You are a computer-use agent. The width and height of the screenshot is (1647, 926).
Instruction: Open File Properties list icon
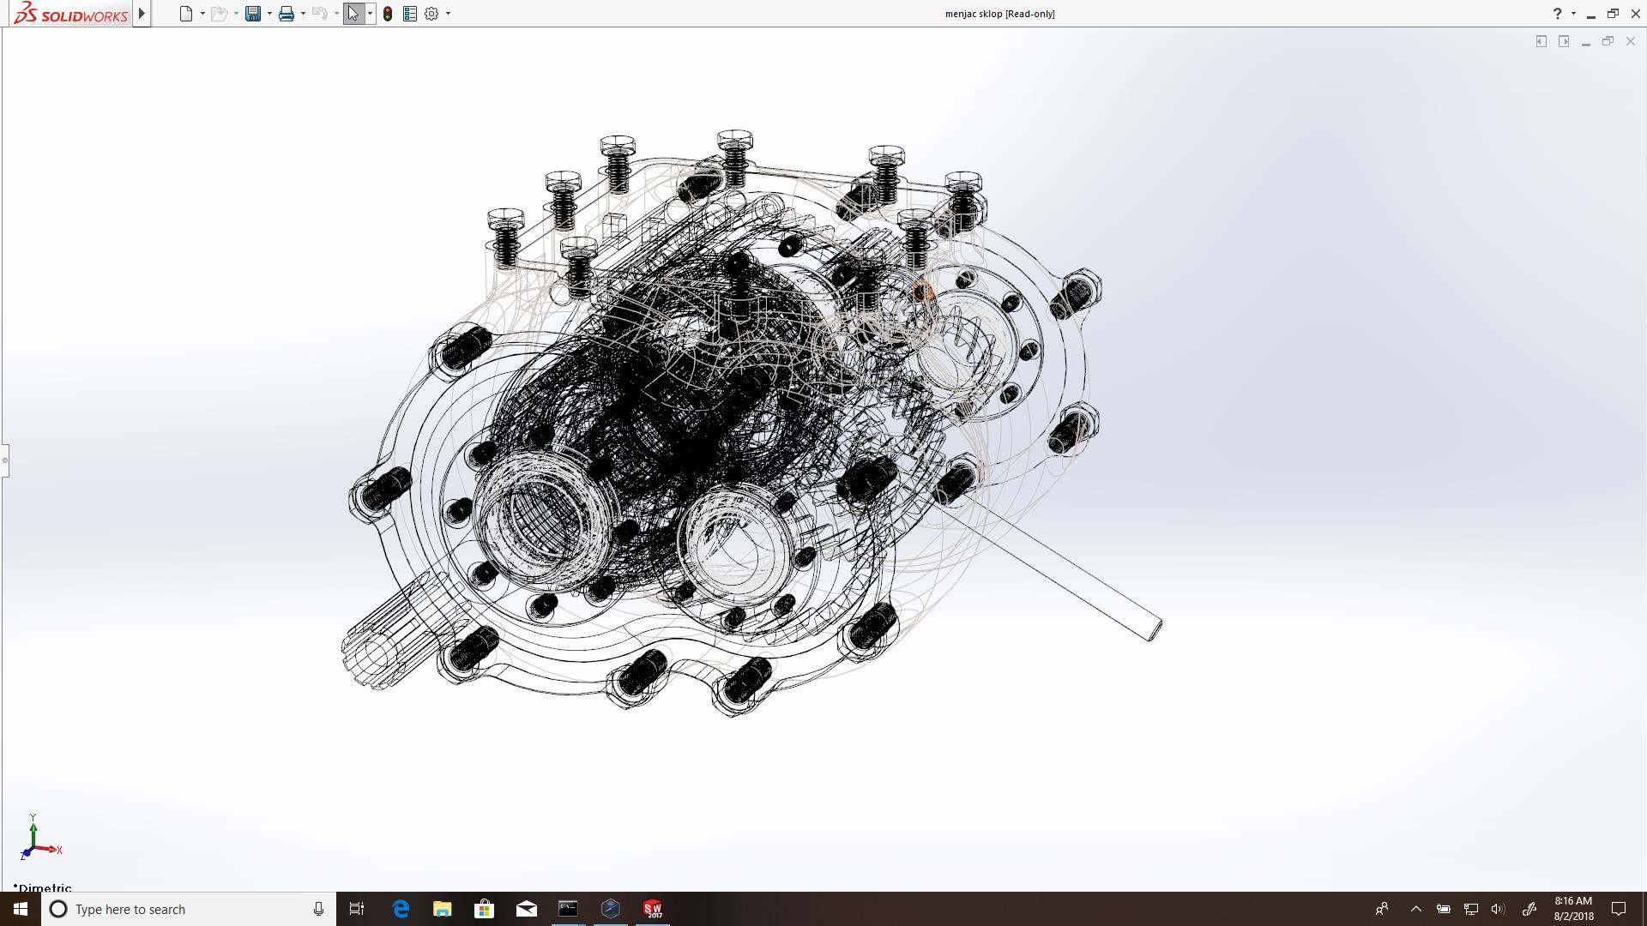click(410, 14)
